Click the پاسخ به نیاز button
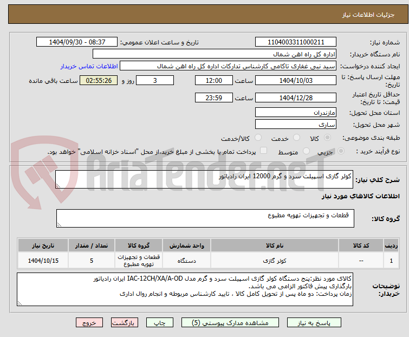 coord(314,323)
